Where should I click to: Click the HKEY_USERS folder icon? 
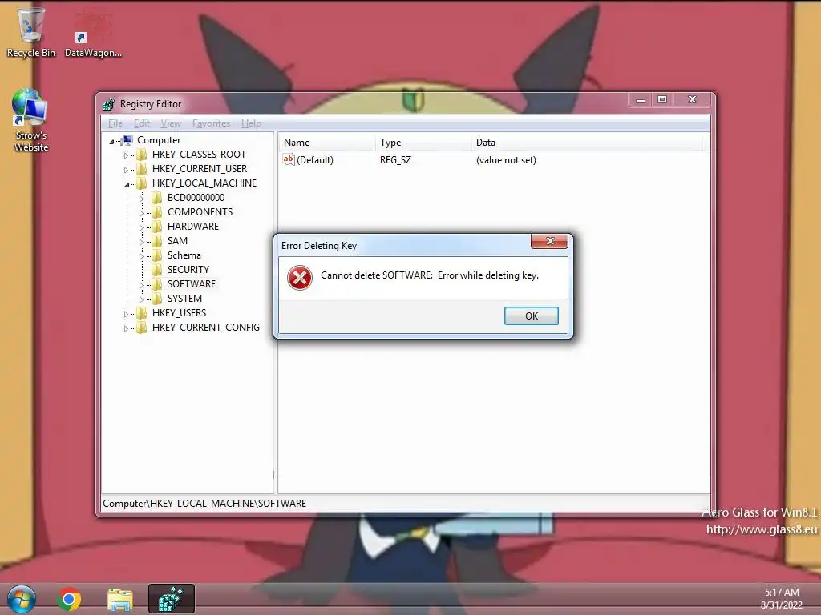pos(141,313)
